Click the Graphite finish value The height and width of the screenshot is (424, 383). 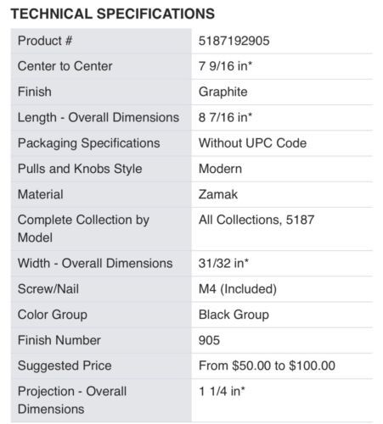coord(222,92)
